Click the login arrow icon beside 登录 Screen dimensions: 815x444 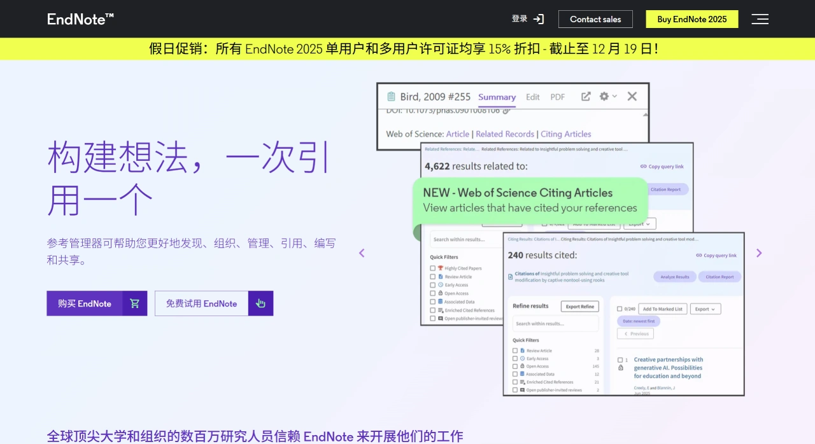[538, 19]
